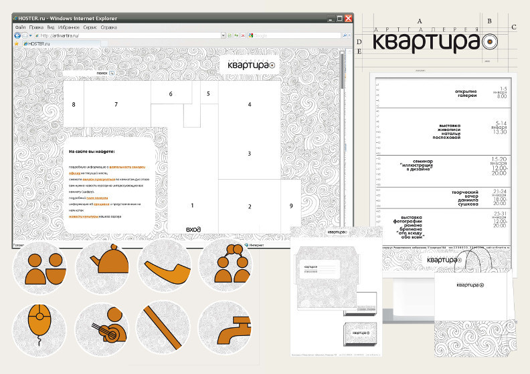This screenshot has height=374, width=530.
Task: Open room number 3 on floor plan
Action: pyautogui.click(x=249, y=154)
